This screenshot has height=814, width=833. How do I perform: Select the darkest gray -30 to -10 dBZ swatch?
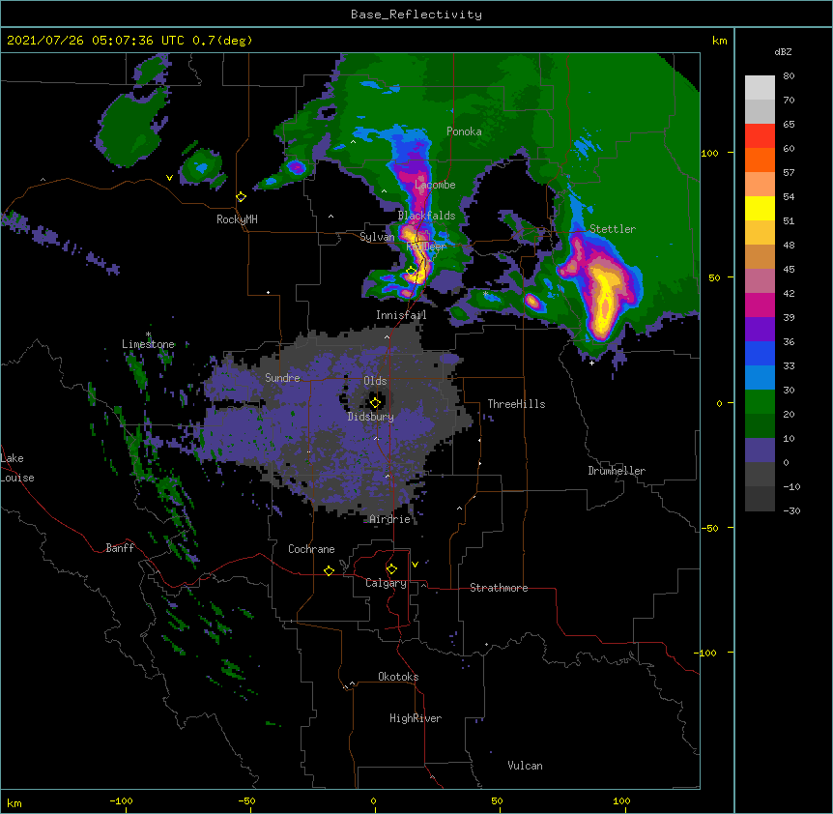pyautogui.click(x=760, y=499)
